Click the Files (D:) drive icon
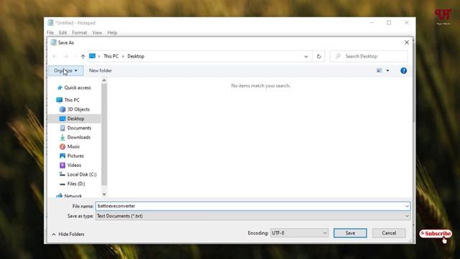Screen dimensions: 460x259 [x=63, y=184]
